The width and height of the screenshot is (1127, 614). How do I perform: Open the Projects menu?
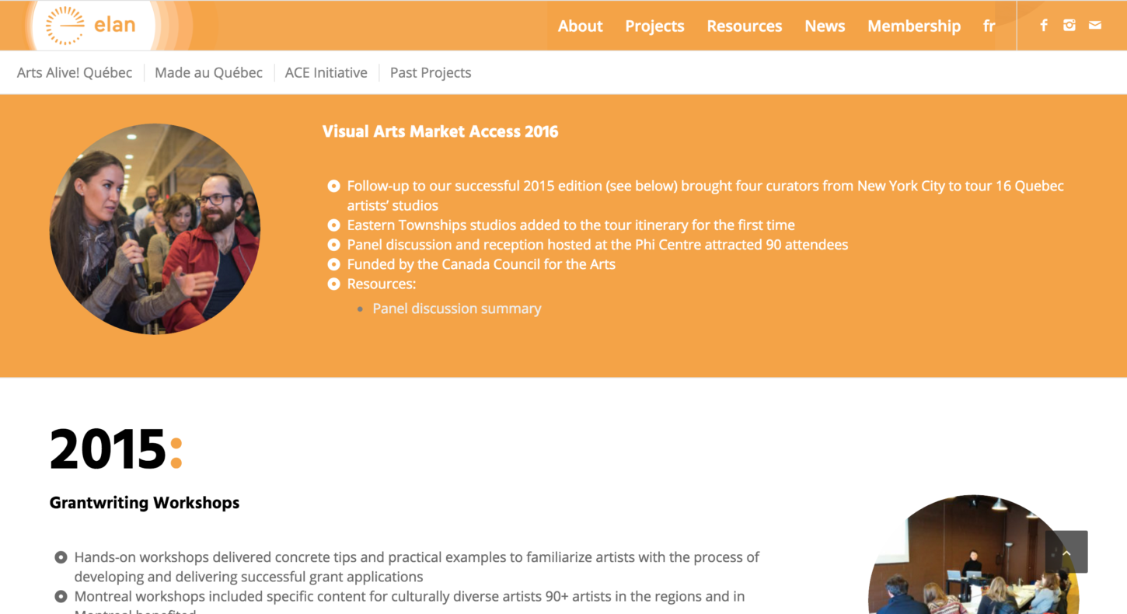654,26
